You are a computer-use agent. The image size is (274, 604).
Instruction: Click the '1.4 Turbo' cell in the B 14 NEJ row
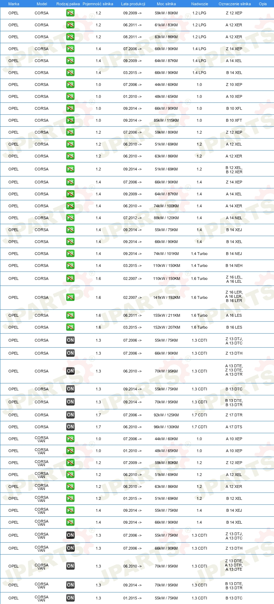[199, 254]
